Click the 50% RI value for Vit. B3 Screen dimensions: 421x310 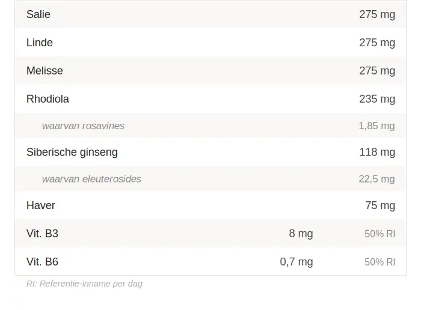click(380, 234)
